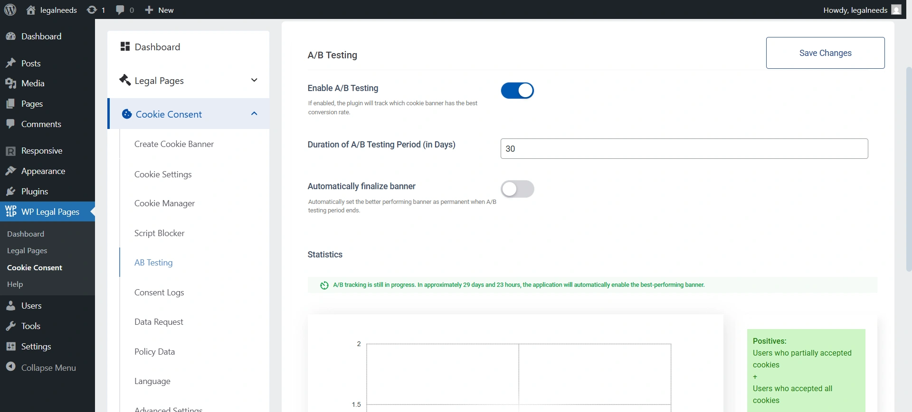Open the Tools menu
Screen dimensions: 912x412
(31, 326)
